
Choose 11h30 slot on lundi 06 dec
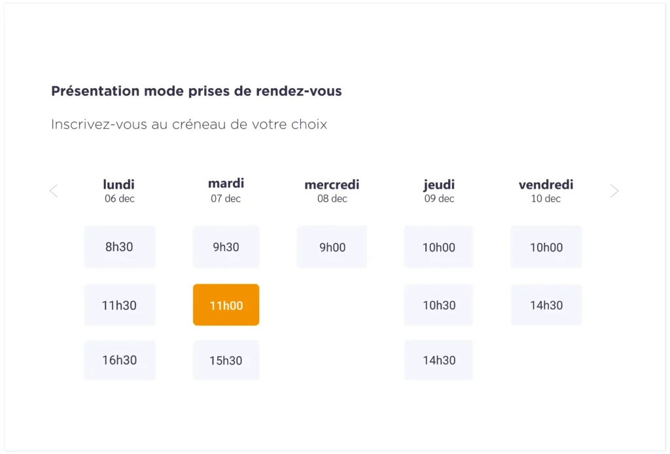[x=120, y=305]
